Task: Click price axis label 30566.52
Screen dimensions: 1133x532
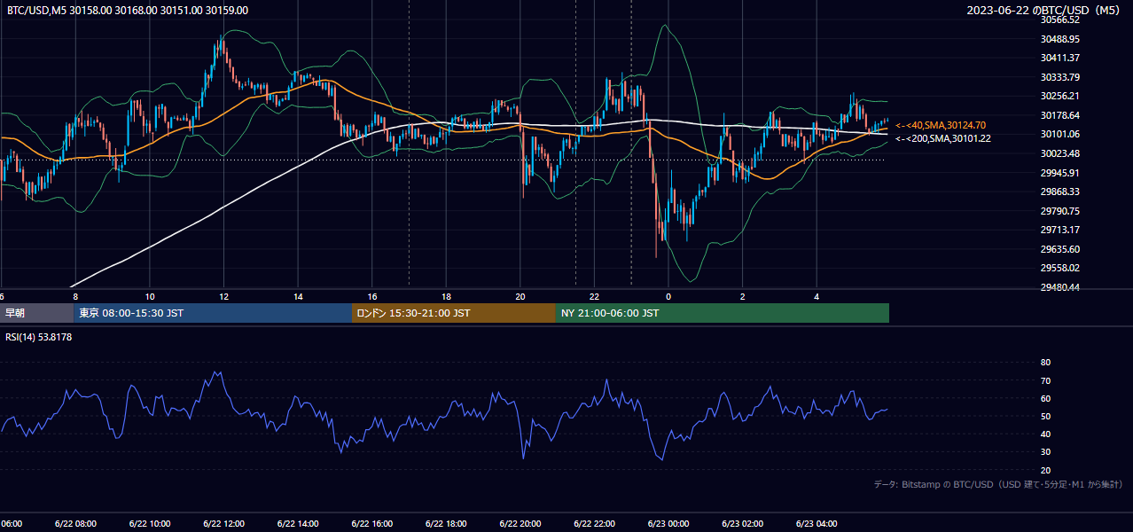Action: (1059, 20)
